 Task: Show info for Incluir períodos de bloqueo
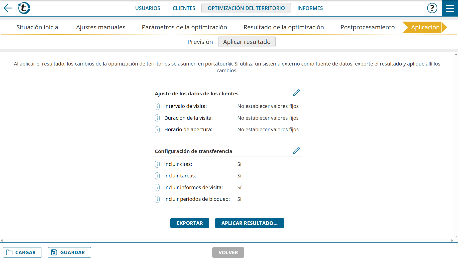click(157, 199)
